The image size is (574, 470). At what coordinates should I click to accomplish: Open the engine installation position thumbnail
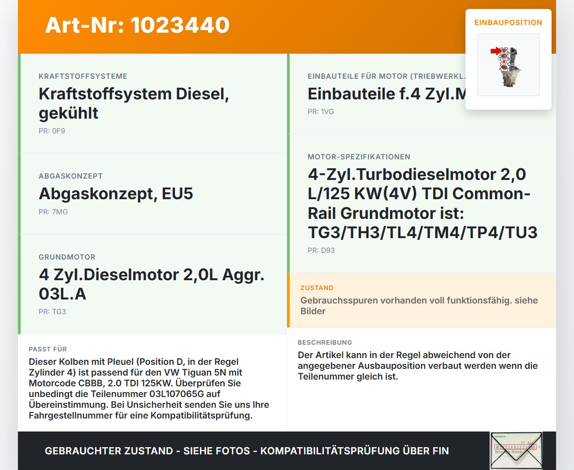pyautogui.click(x=509, y=65)
